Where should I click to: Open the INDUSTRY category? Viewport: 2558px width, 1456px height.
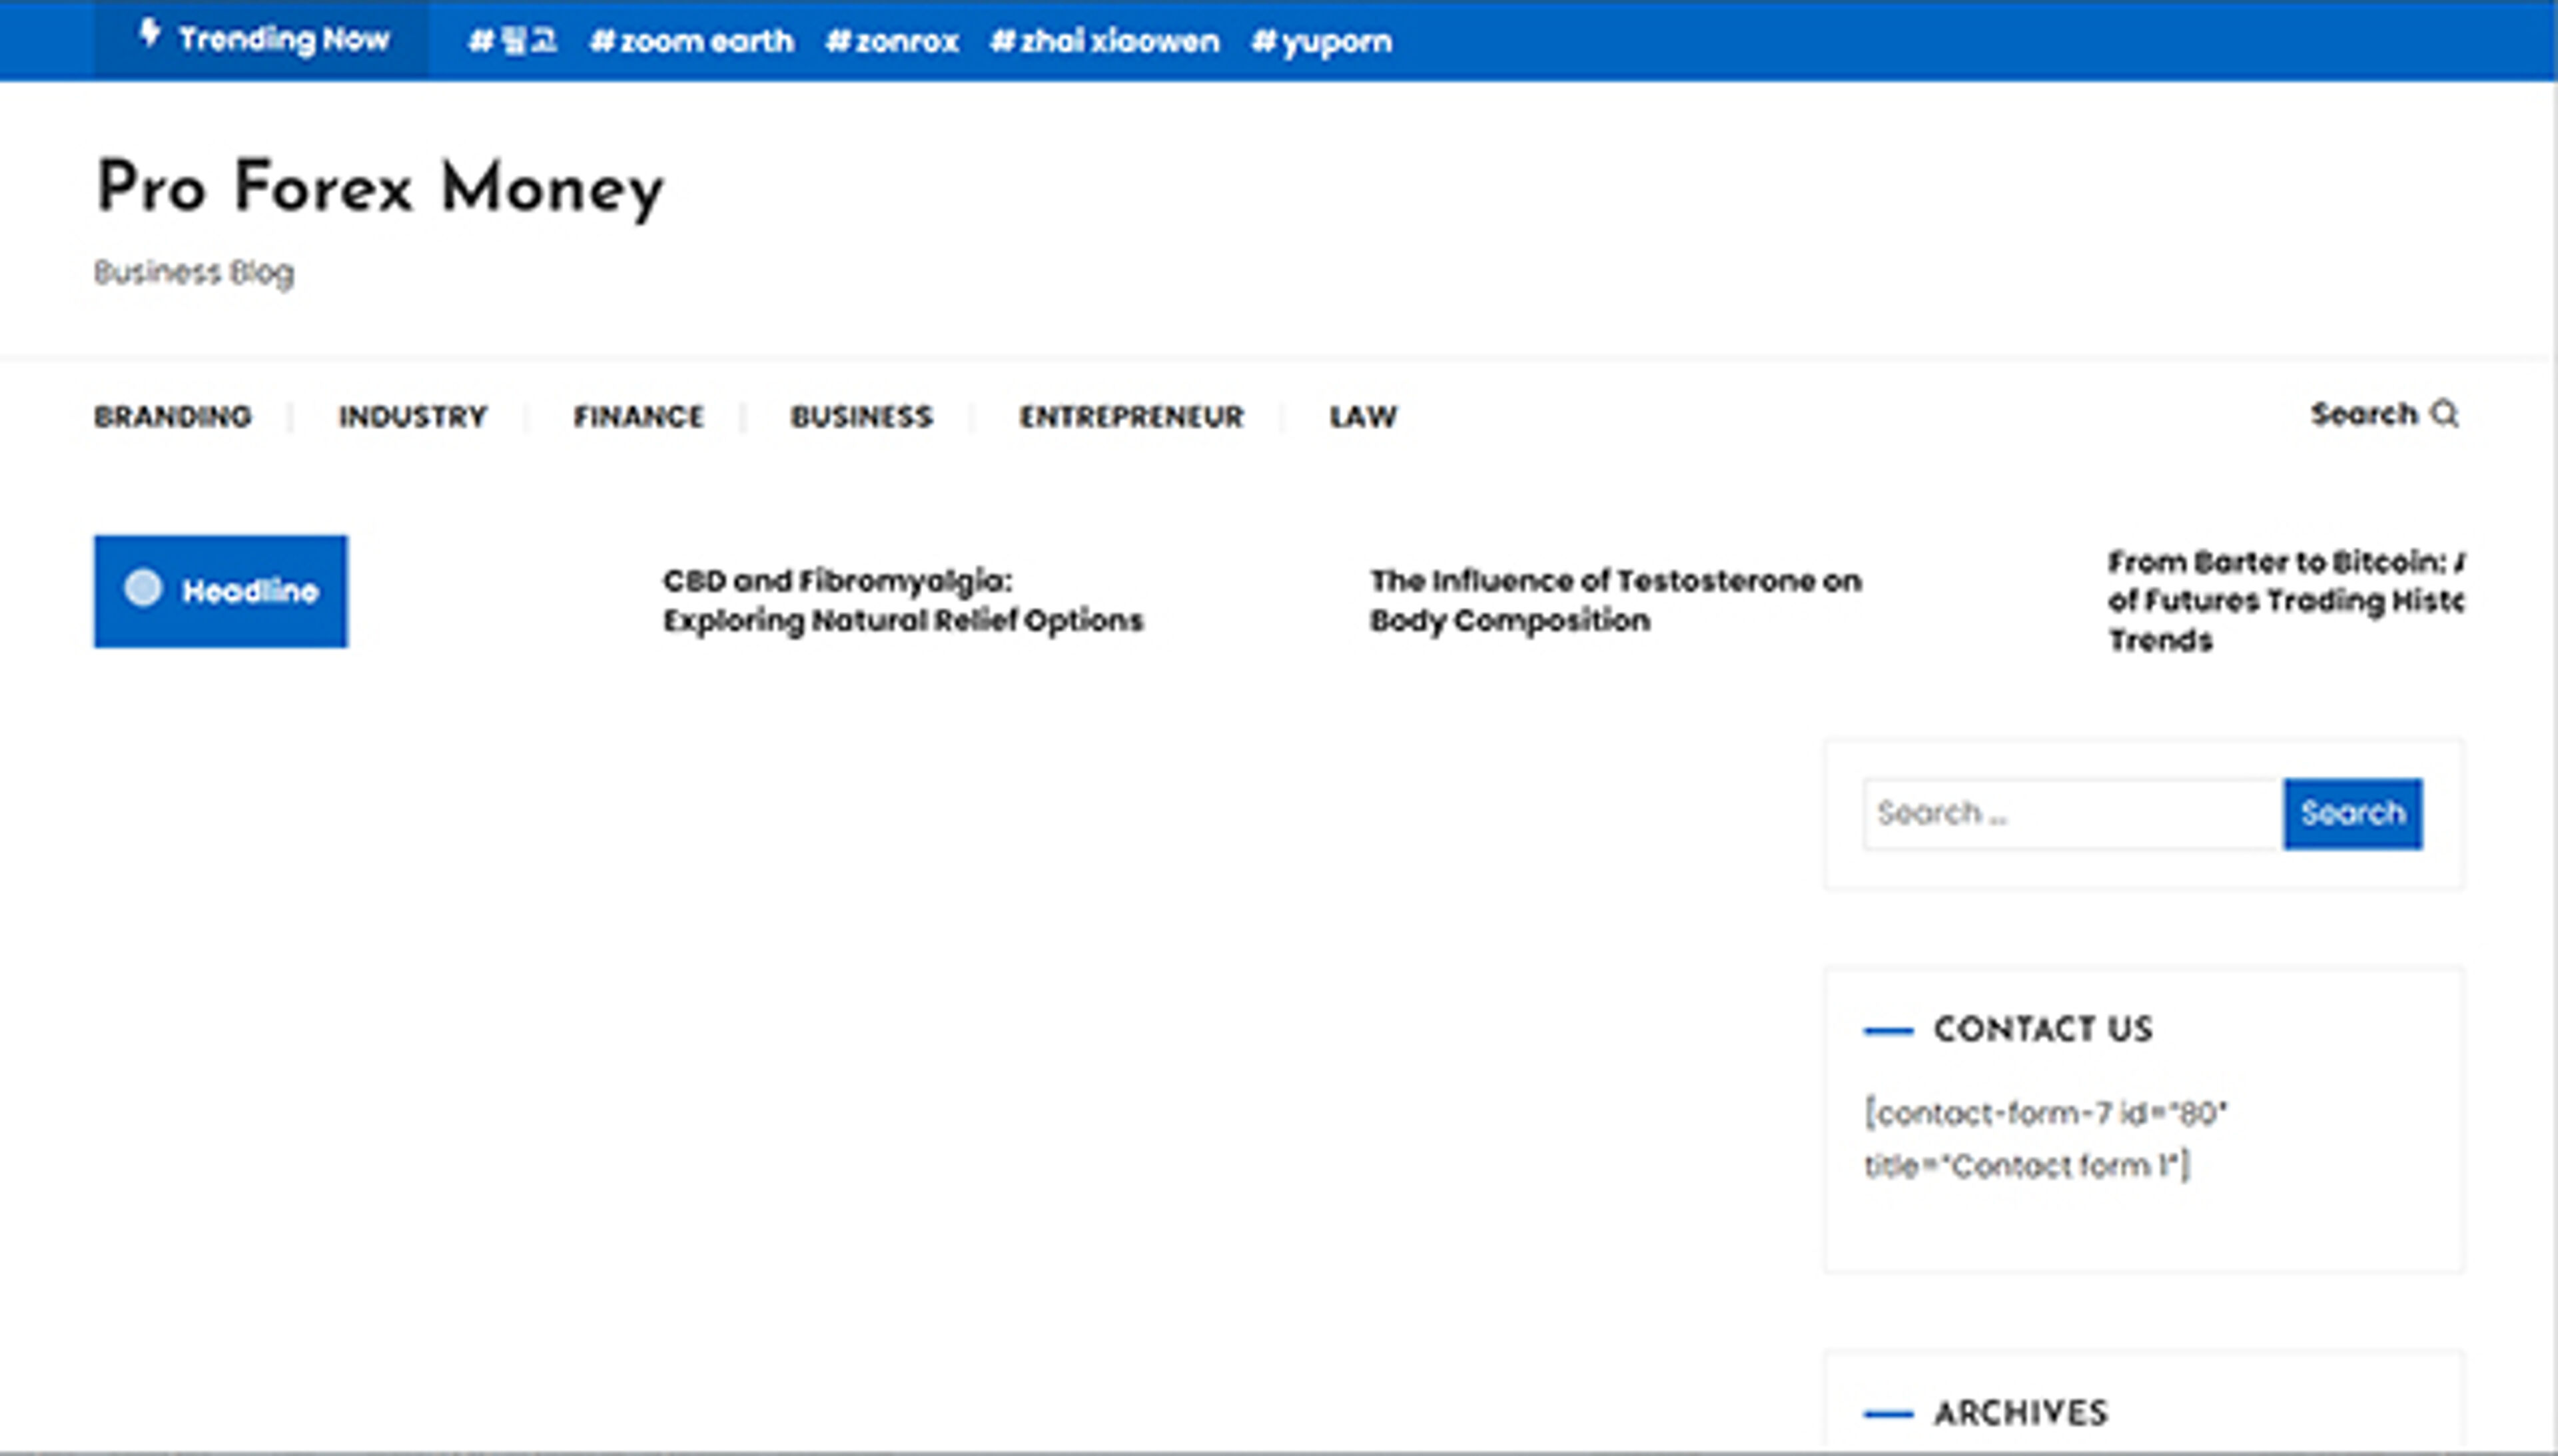[413, 416]
